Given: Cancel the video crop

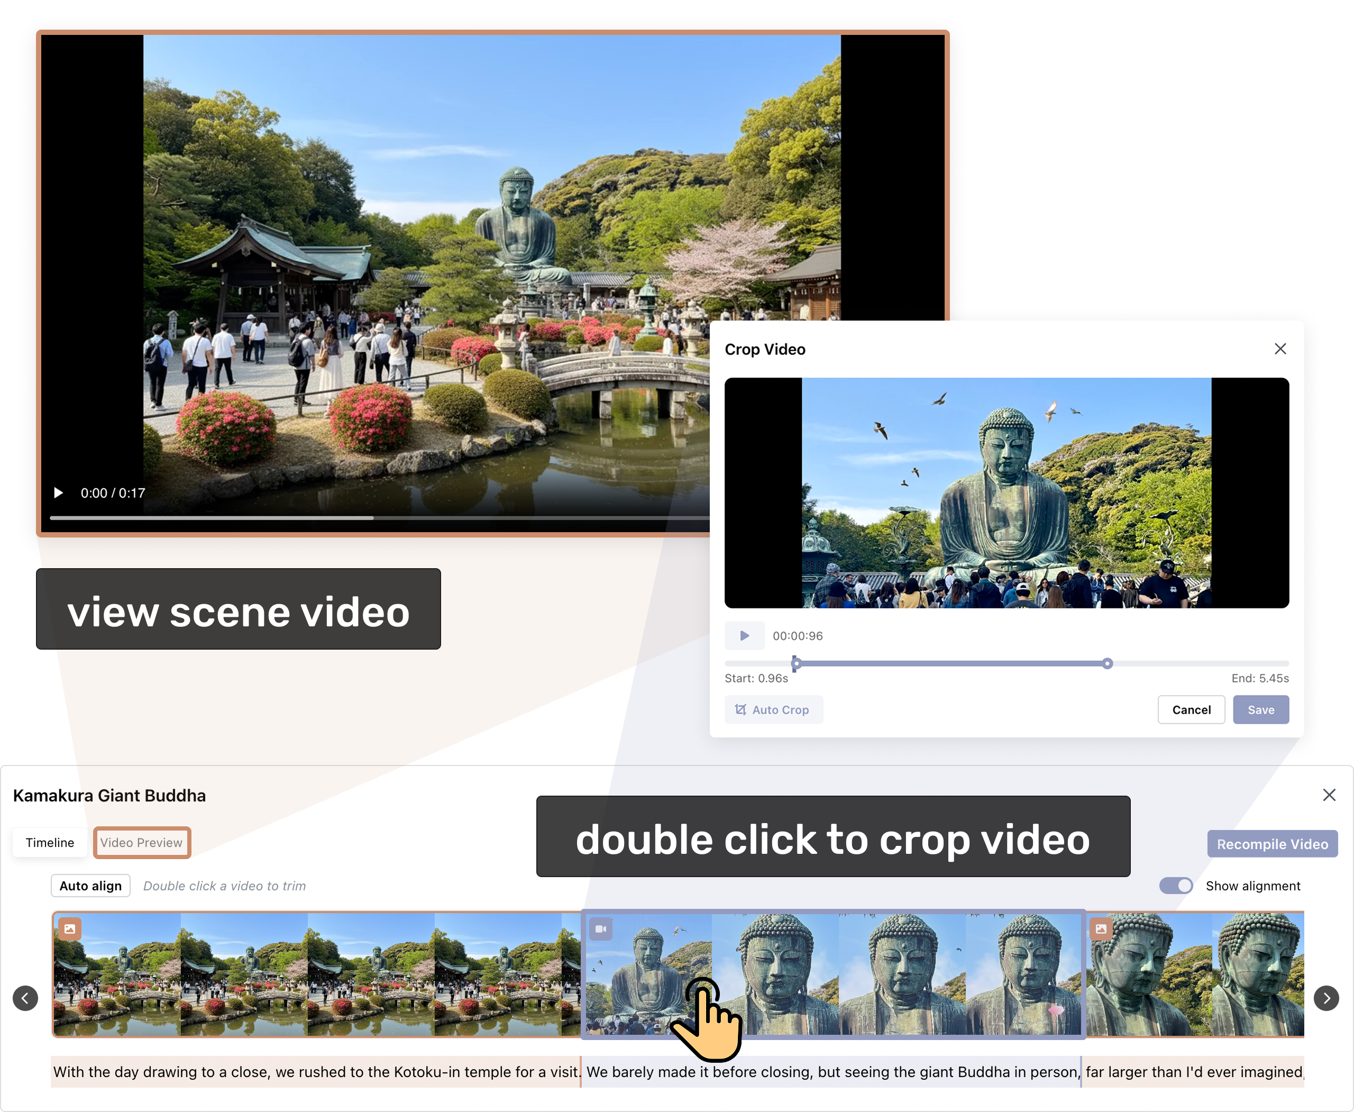Looking at the screenshot, I should coord(1191,710).
